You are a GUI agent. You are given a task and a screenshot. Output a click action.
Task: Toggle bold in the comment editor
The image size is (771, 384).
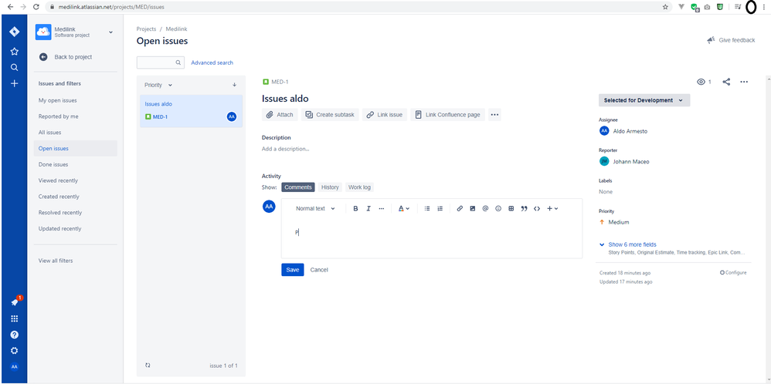pyautogui.click(x=355, y=208)
